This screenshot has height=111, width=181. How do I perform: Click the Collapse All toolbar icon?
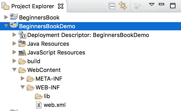pos(112,6)
